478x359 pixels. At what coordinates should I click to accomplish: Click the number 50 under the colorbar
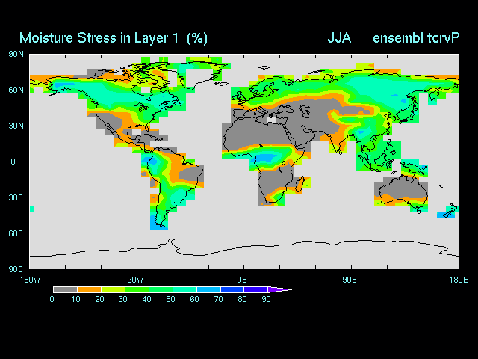(x=172, y=300)
